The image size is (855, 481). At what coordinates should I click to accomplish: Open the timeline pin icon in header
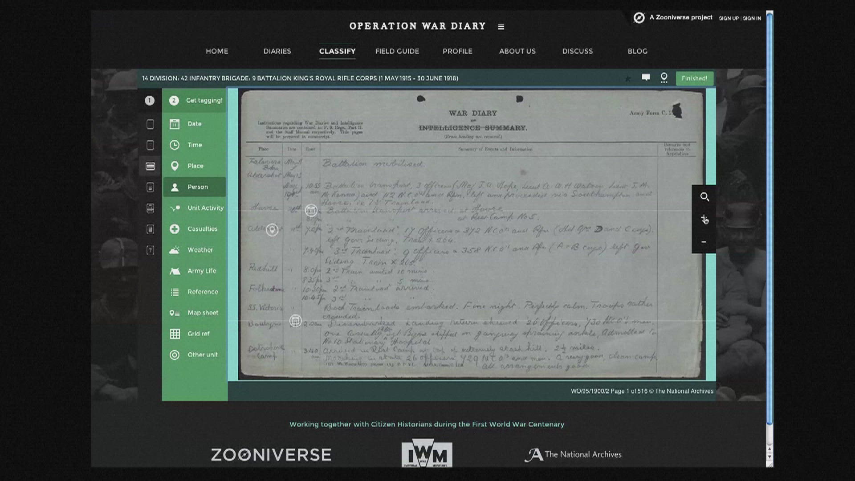[x=664, y=78]
